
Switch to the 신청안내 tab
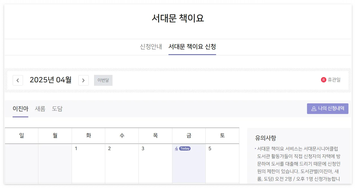[151, 47]
